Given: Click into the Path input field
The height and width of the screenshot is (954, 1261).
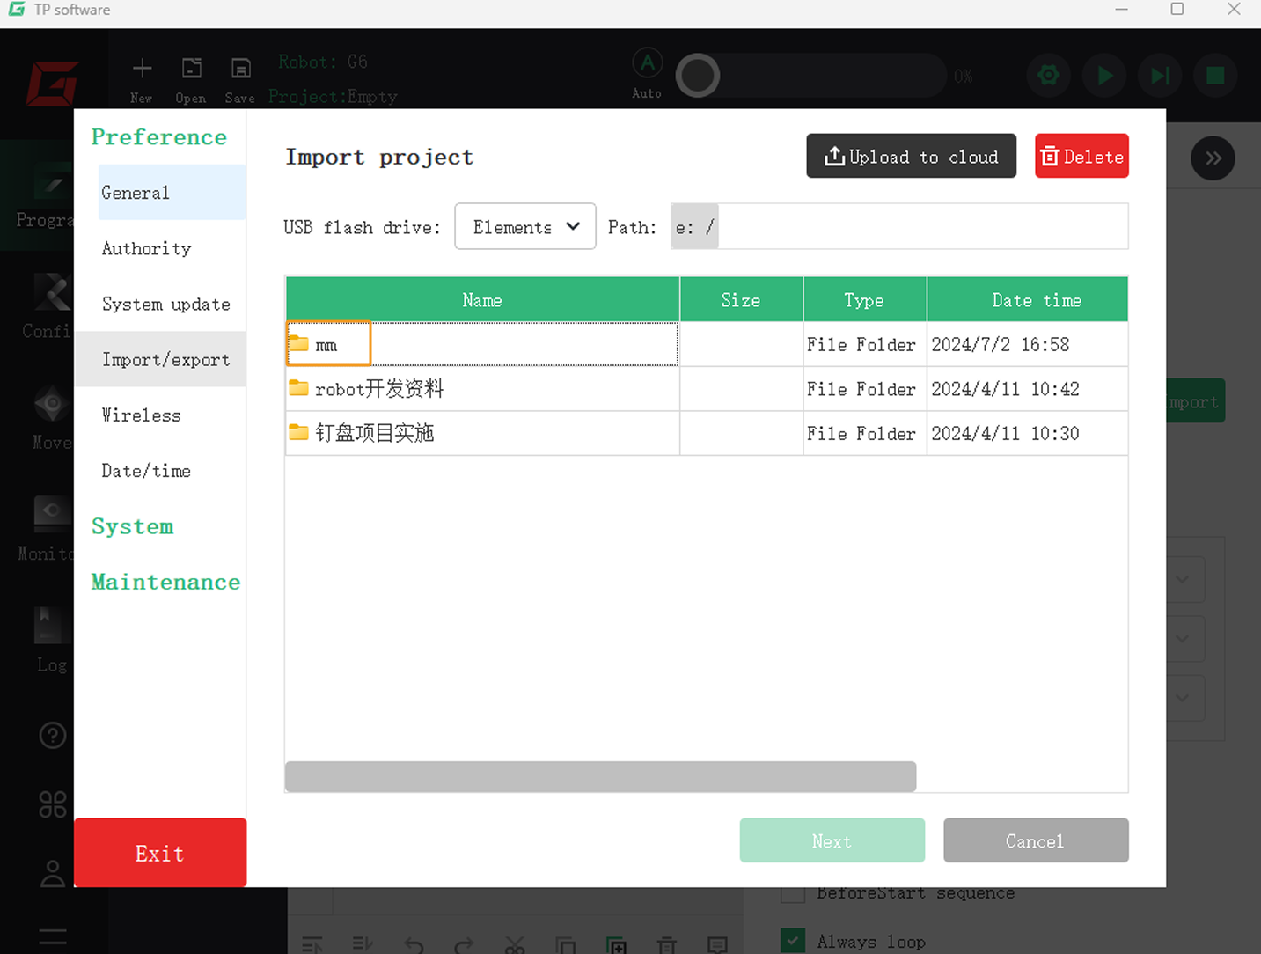Looking at the screenshot, I should click(899, 226).
